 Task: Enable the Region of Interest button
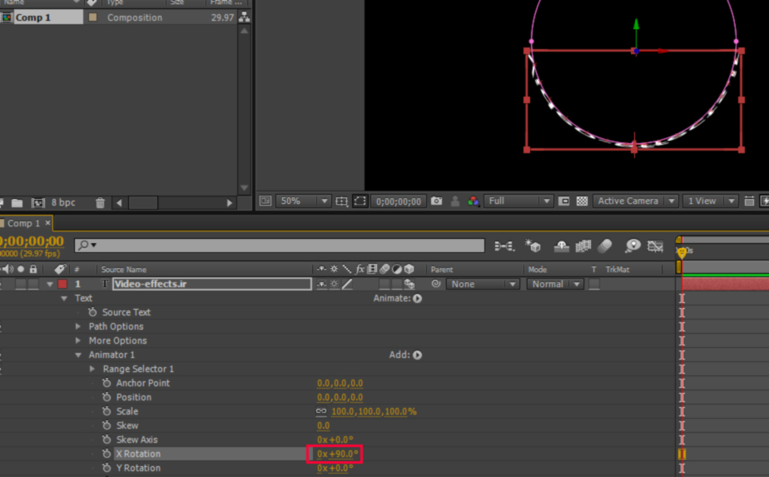pos(564,201)
